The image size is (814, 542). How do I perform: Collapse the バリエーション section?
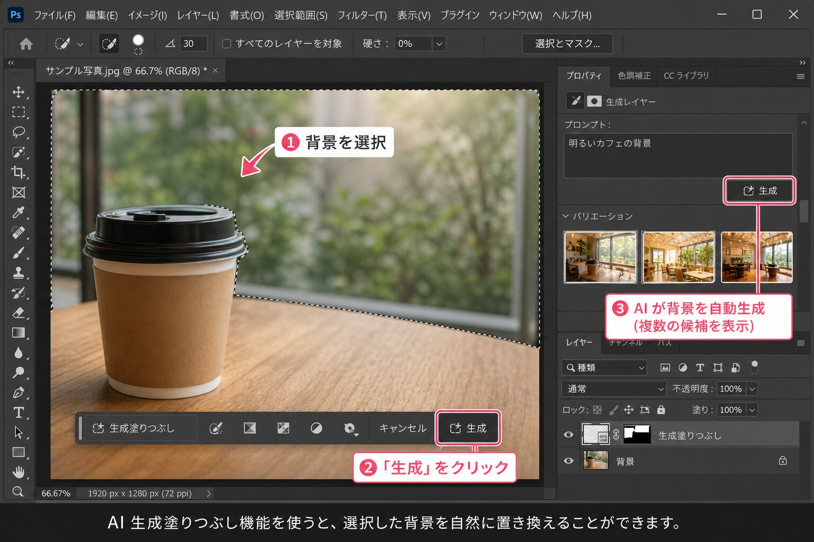[x=565, y=216]
